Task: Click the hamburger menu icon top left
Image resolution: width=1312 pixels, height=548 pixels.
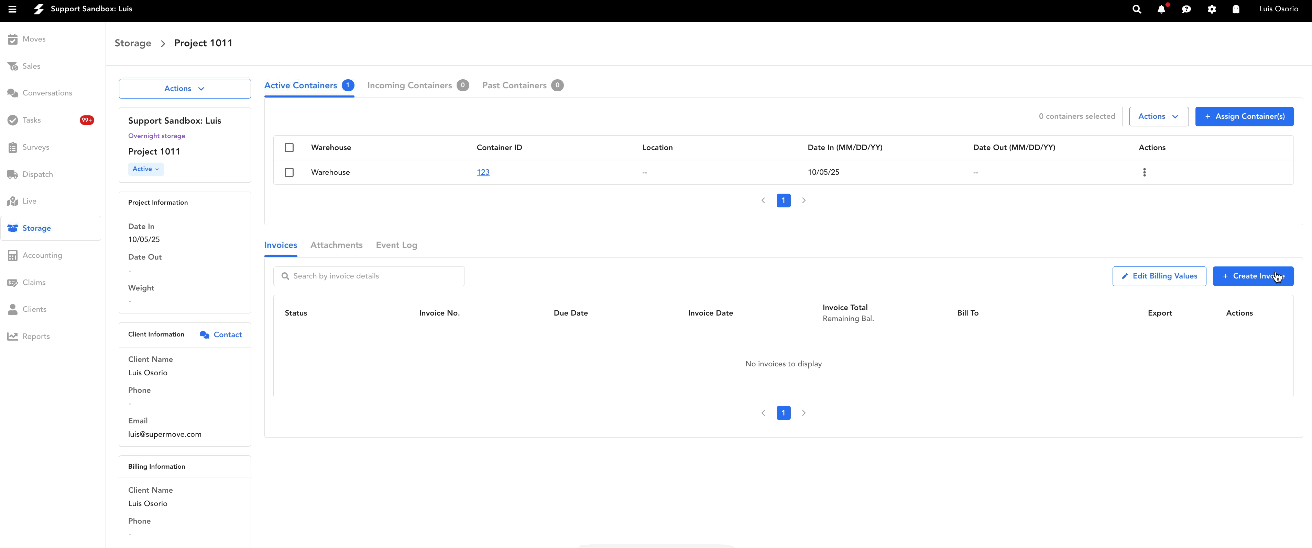Action: pyautogui.click(x=13, y=9)
